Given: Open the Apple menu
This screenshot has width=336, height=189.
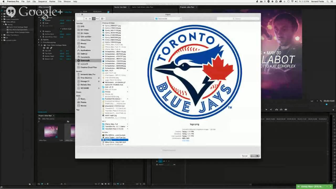Looking at the screenshot, I should [x=3, y=2].
